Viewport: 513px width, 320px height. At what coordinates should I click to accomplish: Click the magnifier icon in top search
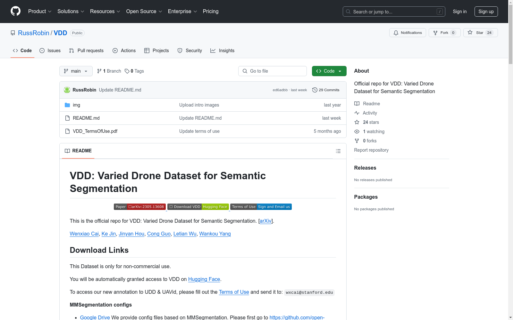pos(348,12)
